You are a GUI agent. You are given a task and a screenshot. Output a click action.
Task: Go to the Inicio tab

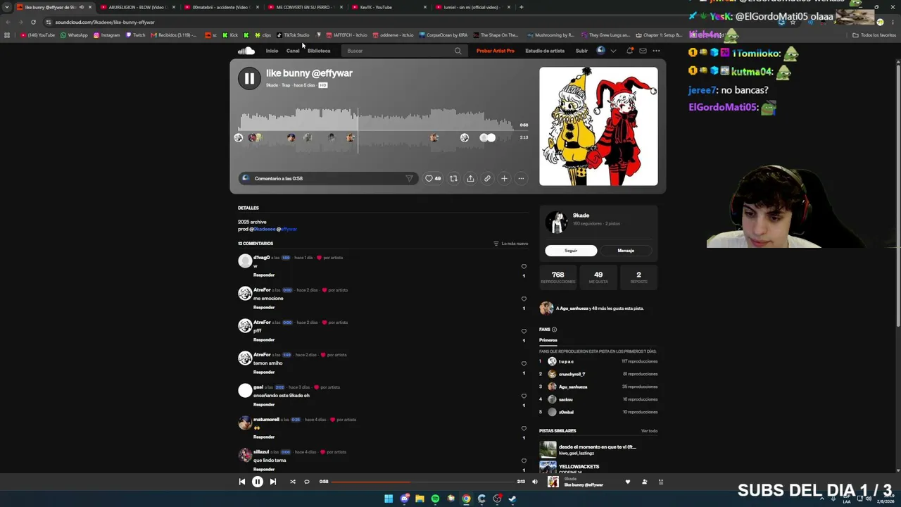pyautogui.click(x=272, y=51)
